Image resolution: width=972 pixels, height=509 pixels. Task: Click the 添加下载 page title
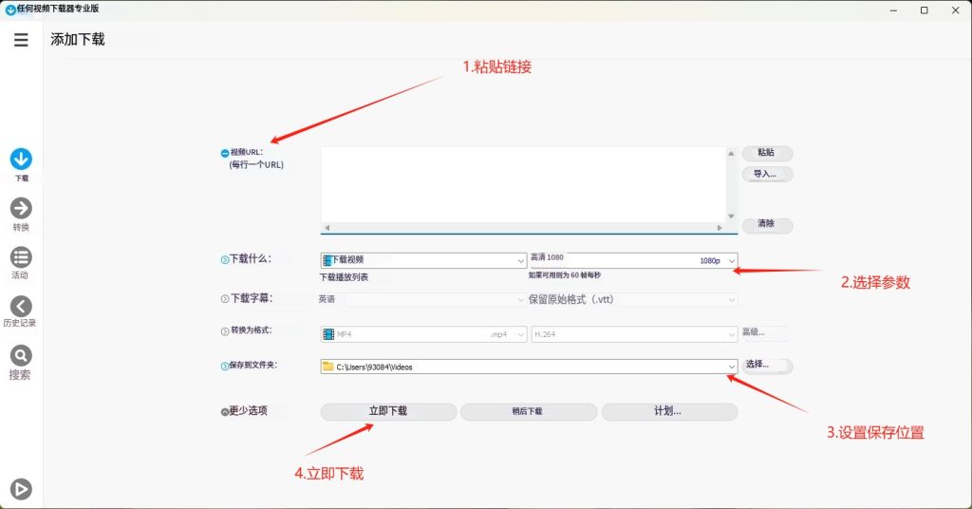point(78,40)
